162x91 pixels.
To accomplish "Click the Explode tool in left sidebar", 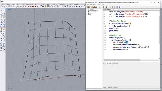I will pos(4,29).
